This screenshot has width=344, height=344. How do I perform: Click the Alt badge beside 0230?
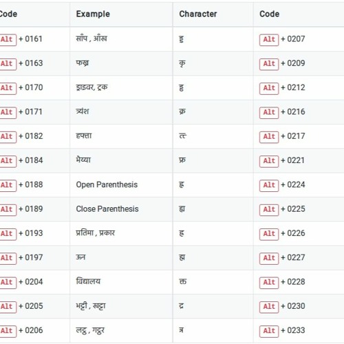click(x=269, y=307)
